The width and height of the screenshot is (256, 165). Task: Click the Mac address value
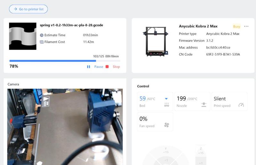pos(218,48)
